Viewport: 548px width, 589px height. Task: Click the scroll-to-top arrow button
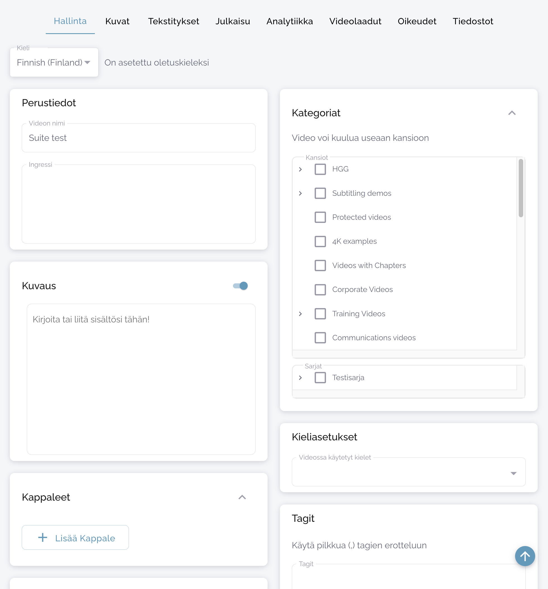pos(525,556)
